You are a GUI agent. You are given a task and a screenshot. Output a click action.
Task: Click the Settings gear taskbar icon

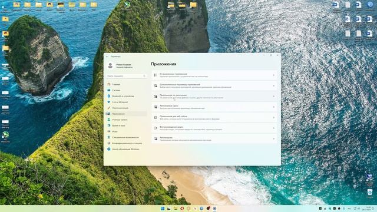click(214, 208)
